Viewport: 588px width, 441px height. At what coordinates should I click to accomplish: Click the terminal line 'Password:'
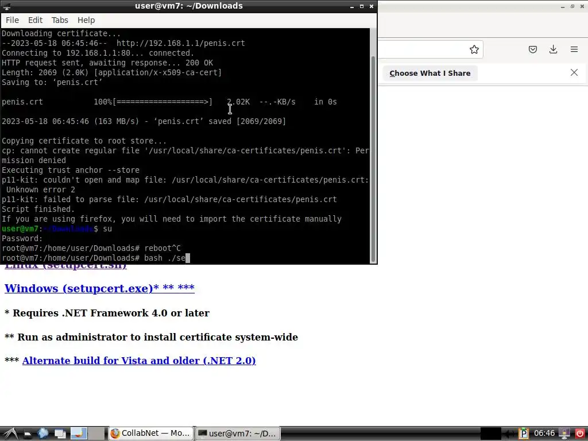click(22, 238)
